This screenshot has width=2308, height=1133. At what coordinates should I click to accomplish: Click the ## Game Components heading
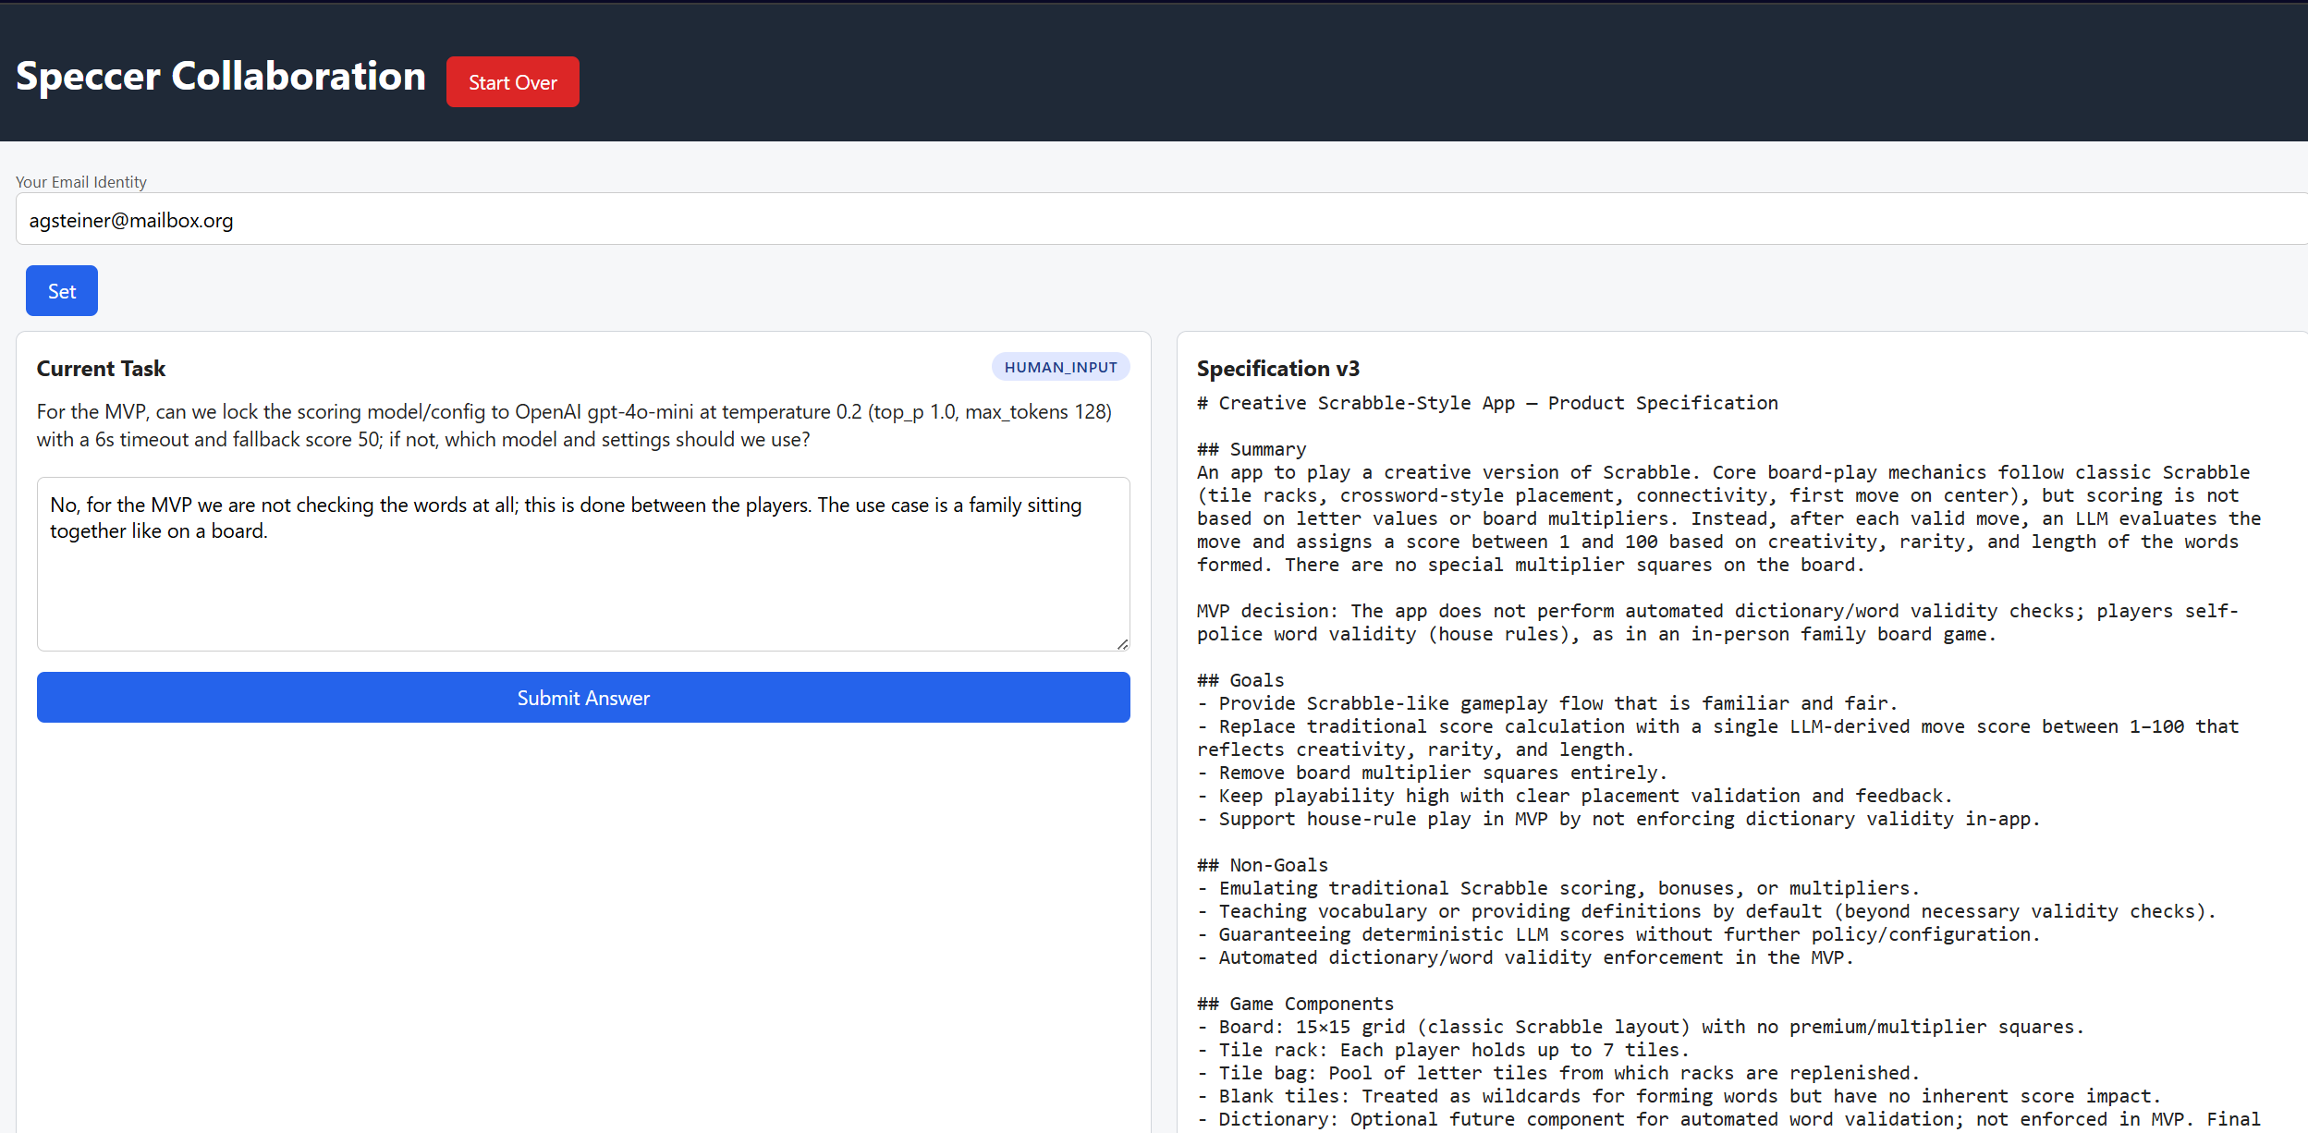(1294, 1004)
